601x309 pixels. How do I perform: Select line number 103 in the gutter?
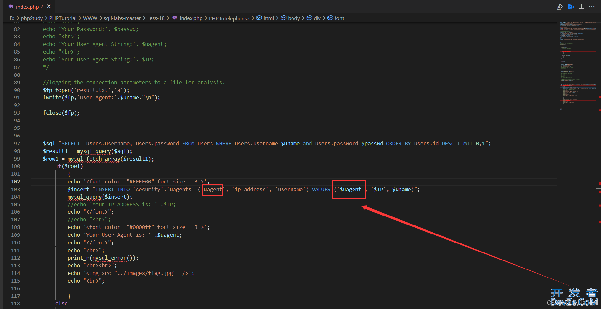[15, 190]
